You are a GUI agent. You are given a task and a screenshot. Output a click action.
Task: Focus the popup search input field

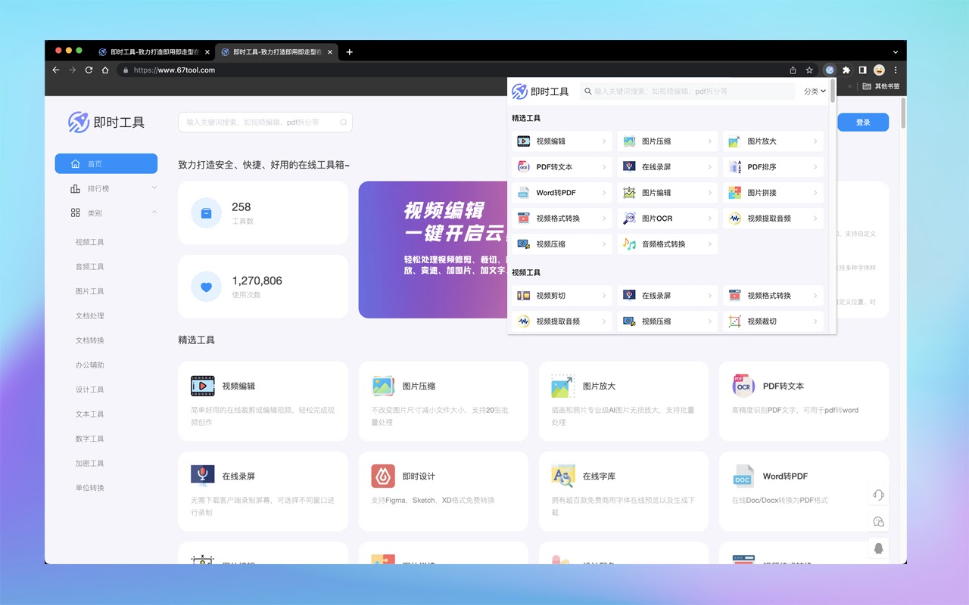(689, 92)
